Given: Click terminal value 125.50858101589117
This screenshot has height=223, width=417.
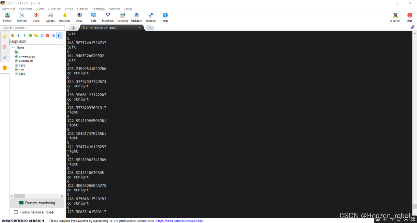Looking at the screenshot, I should tap(87, 211).
